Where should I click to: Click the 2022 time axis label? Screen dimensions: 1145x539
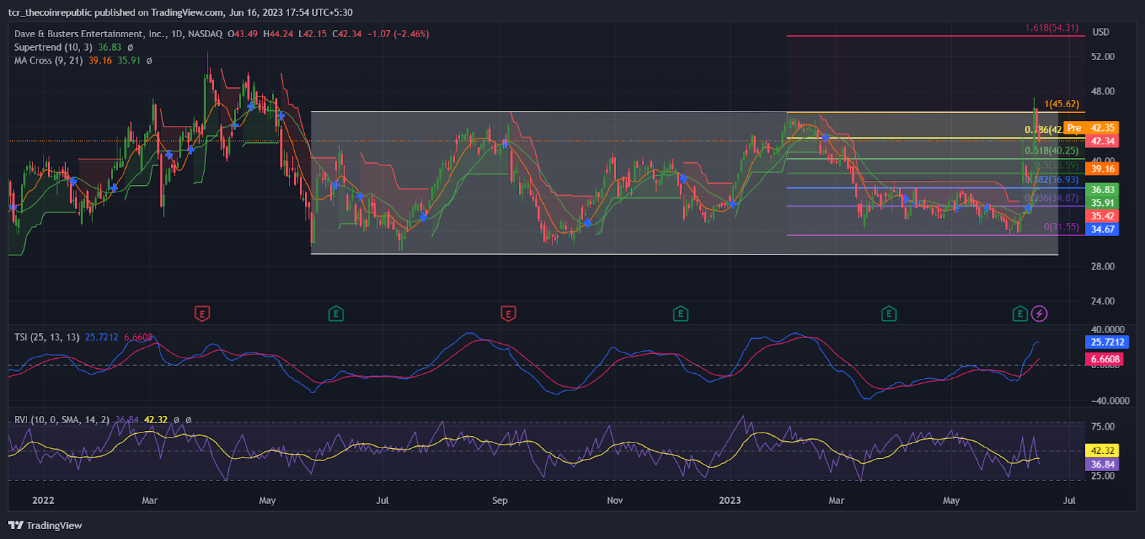(43, 500)
